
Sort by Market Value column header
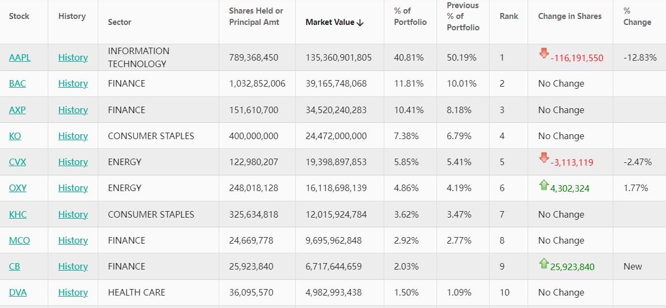tap(334, 22)
